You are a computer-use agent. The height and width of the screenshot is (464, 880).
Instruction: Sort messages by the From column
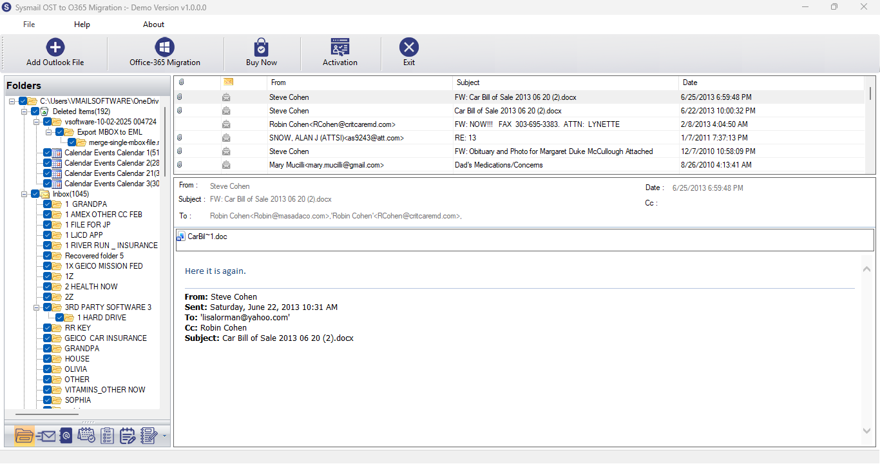point(359,82)
